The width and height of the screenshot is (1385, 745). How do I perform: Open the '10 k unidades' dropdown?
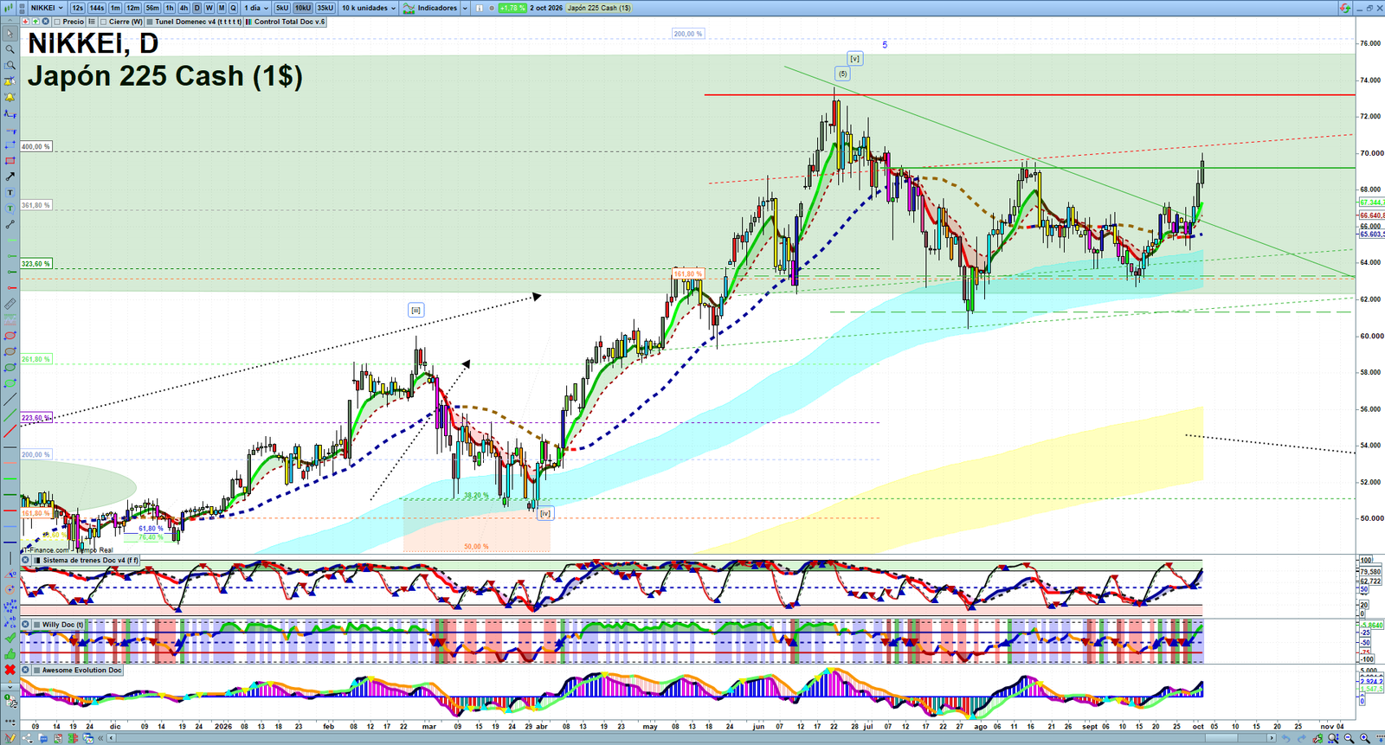[368, 8]
